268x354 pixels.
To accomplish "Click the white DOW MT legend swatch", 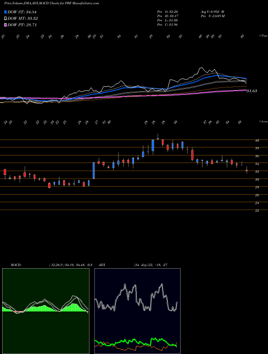I will point(6,19).
